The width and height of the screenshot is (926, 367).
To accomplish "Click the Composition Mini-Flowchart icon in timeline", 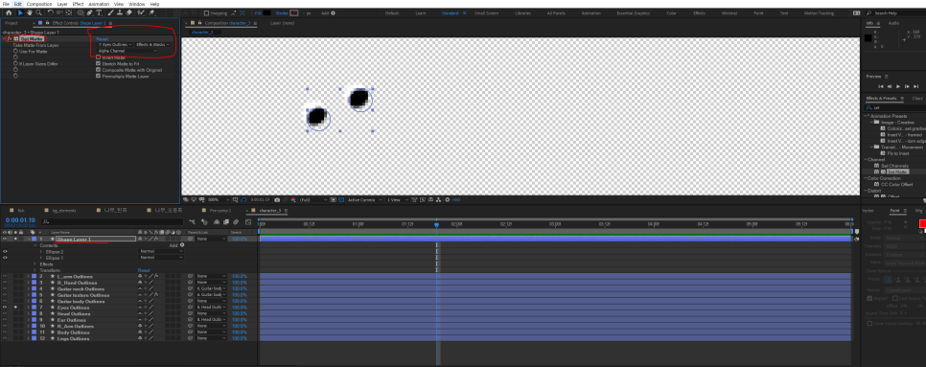I will (193, 222).
